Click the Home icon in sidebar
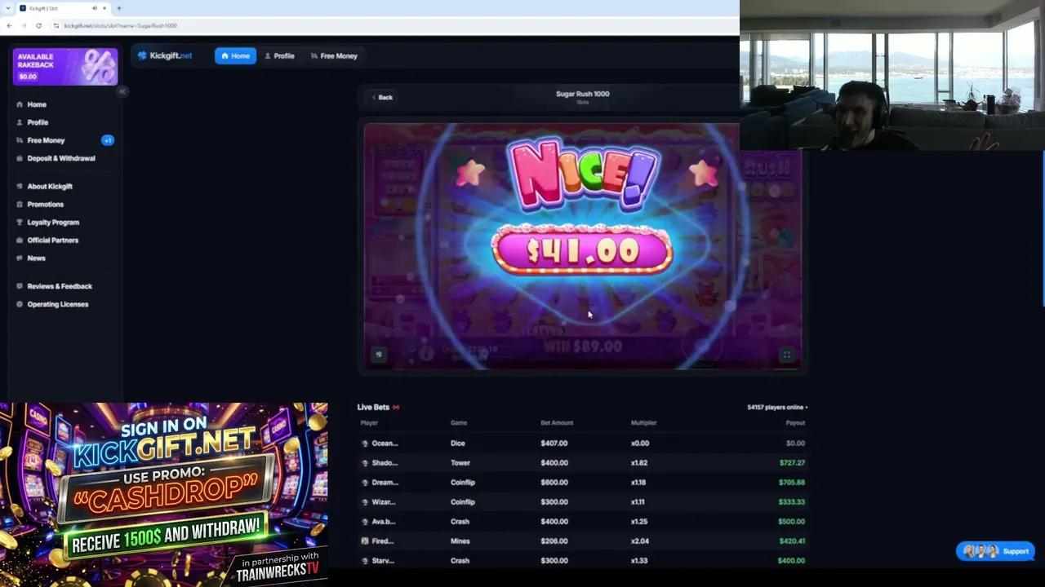The image size is (1045, 587). [x=20, y=104]
